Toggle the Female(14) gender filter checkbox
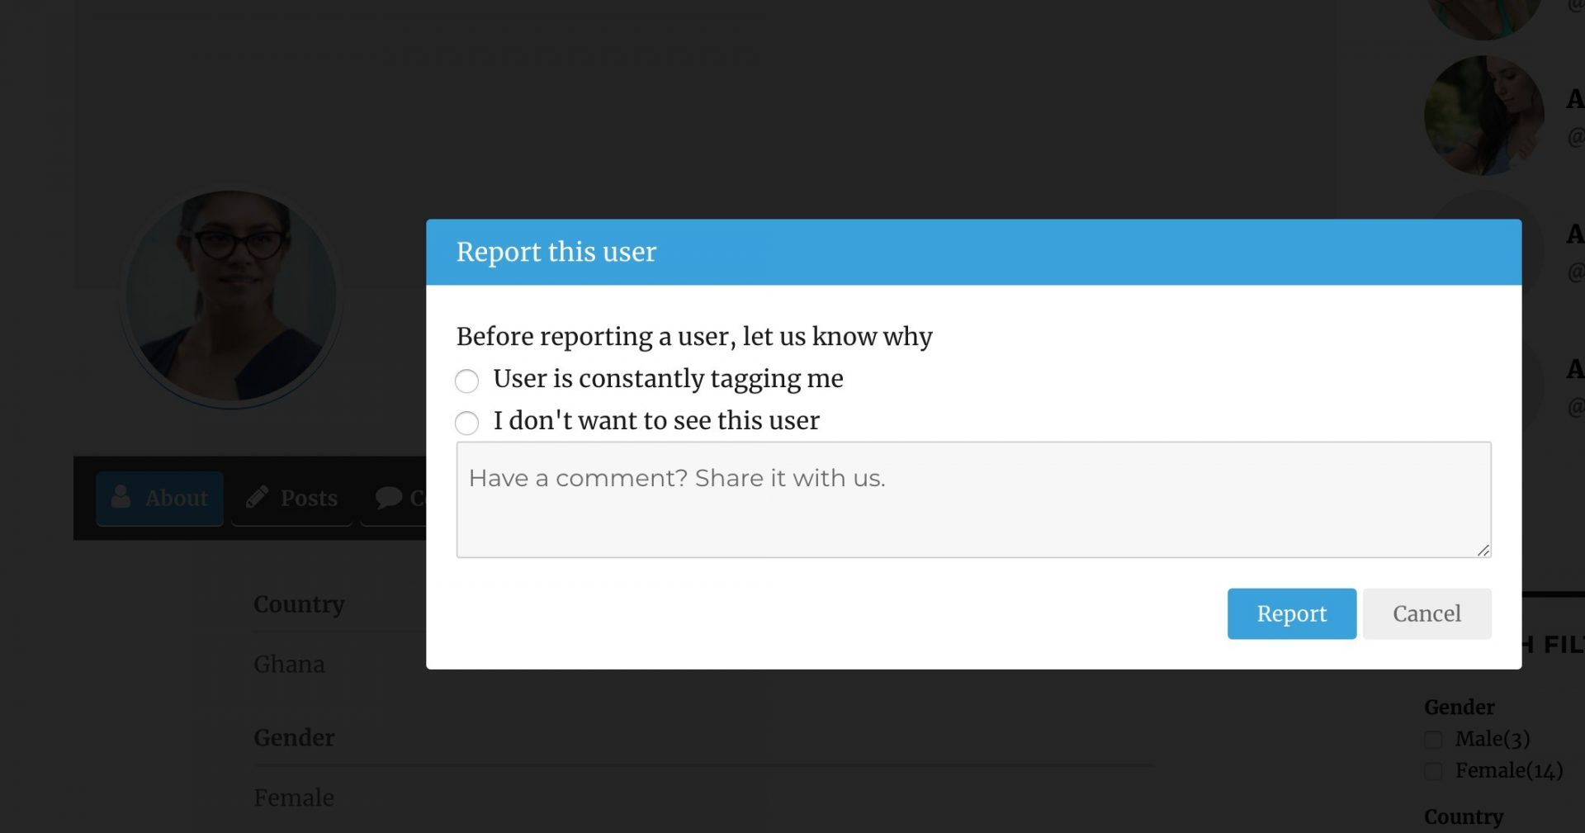Screen dimensions: 1585x833 point(1433,771)
